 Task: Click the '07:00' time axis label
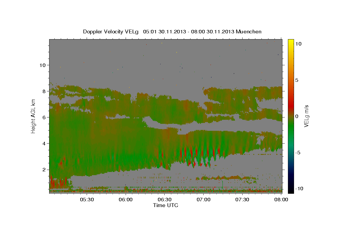pos(204,200)
